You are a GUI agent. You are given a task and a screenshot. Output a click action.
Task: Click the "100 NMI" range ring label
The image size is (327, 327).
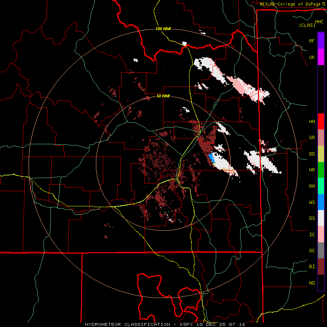coord(163,29)
